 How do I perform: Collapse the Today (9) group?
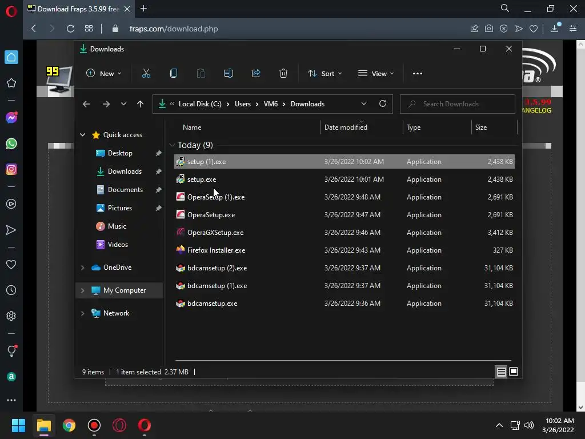[x=172, y=145]
